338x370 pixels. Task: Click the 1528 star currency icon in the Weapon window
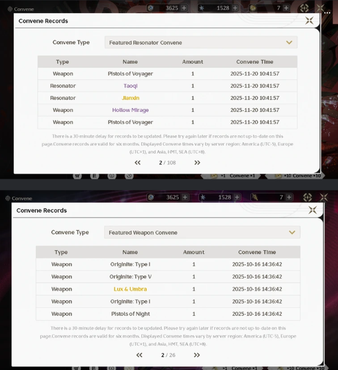(x=203, y=197)
